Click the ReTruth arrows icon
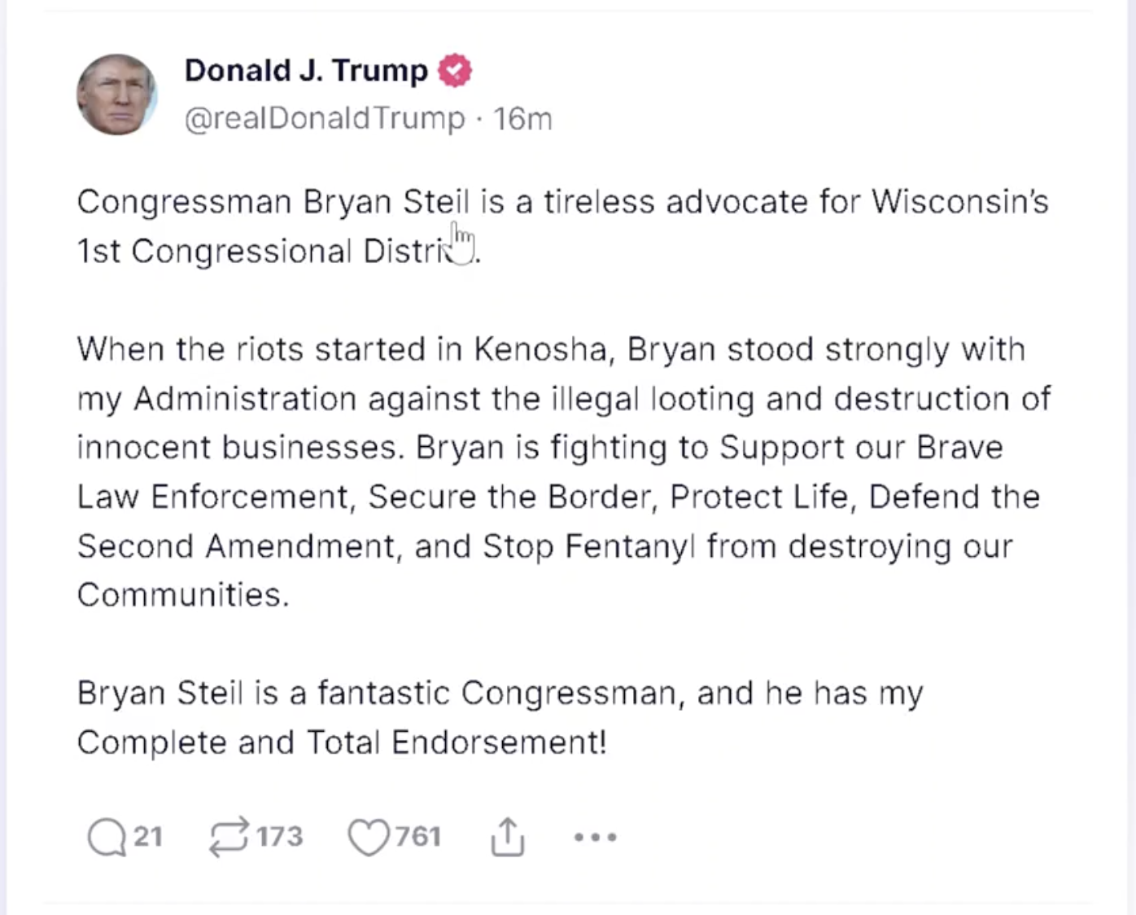 coord(228,837)
